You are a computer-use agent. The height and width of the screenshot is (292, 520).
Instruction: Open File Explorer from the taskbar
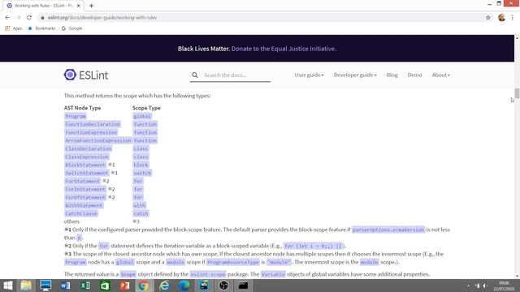(x=26, y=286)
